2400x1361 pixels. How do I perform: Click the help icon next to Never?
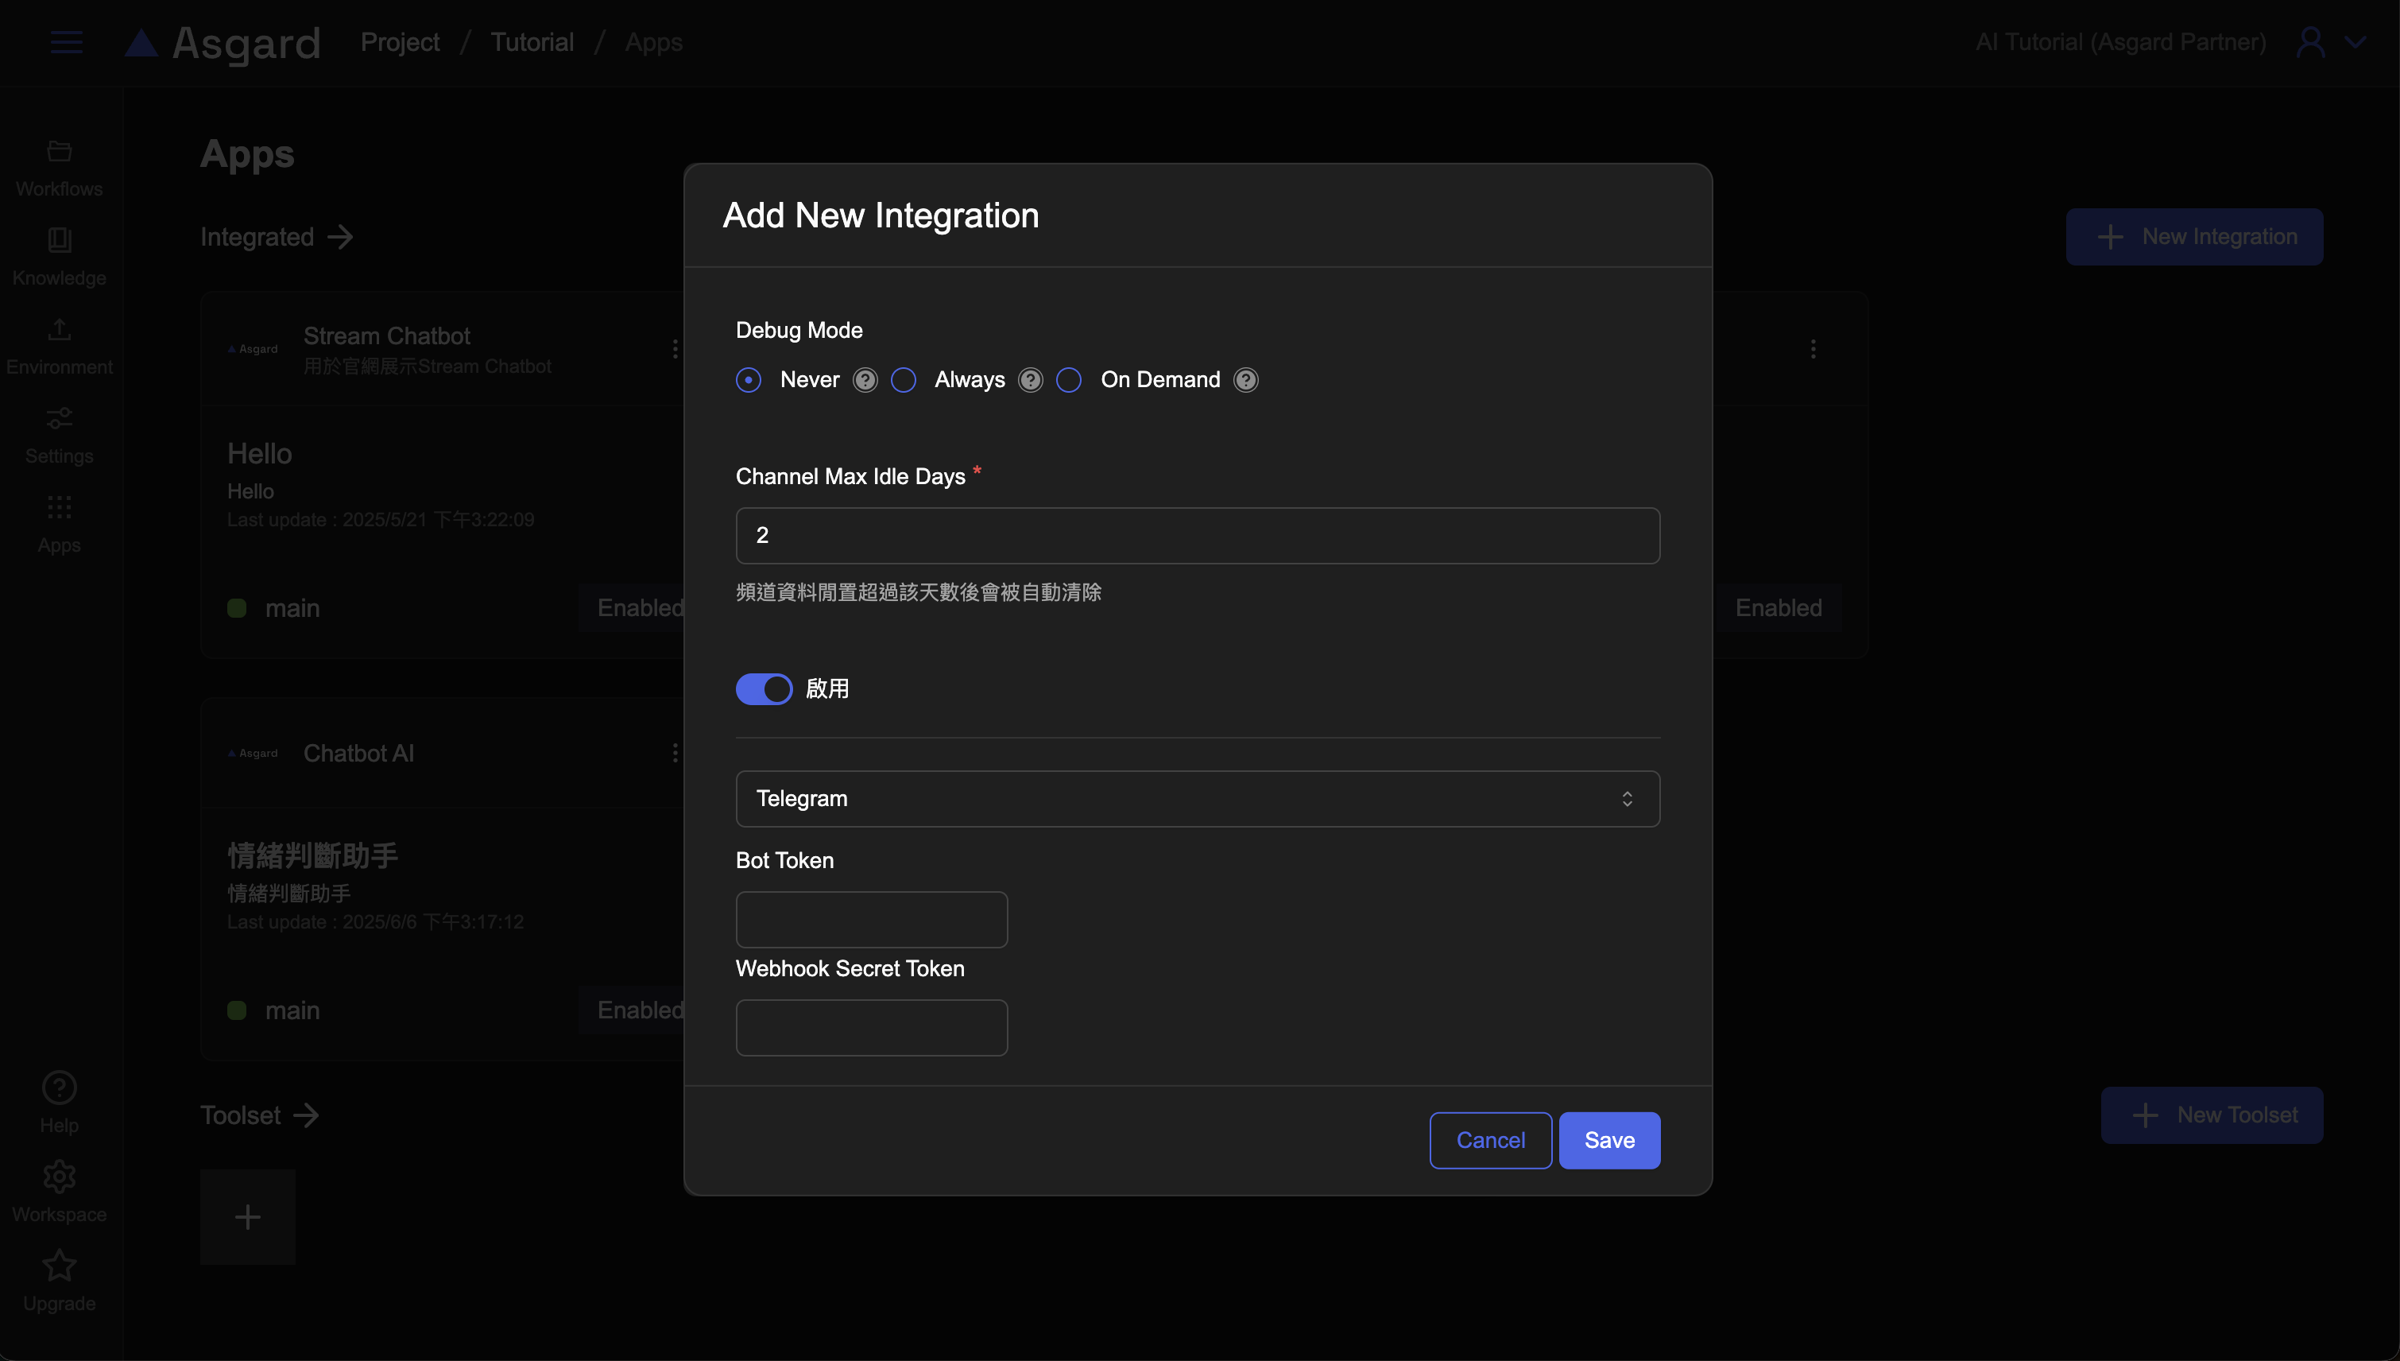865,379
